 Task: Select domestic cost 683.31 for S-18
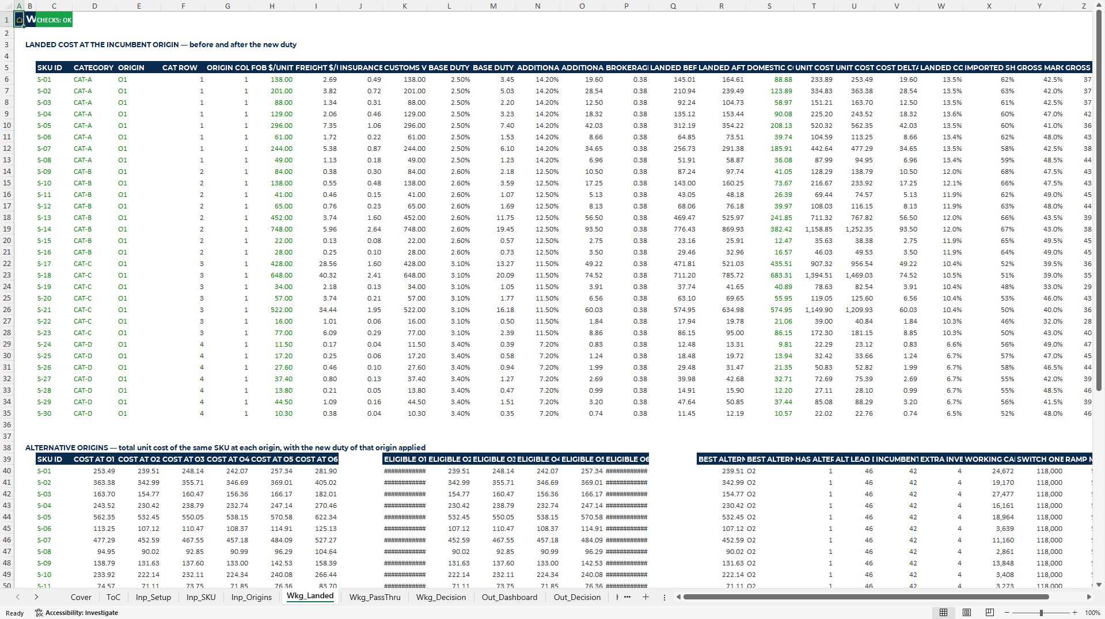(x=770, y=275)
